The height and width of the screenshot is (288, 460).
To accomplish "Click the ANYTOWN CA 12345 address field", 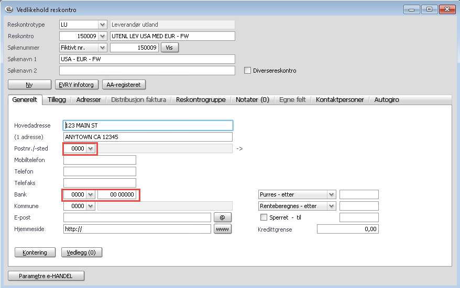I will [x=148, y=137].
